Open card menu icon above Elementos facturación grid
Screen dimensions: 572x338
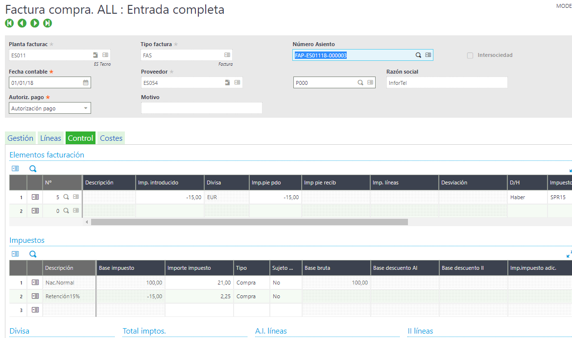(15, 168)
